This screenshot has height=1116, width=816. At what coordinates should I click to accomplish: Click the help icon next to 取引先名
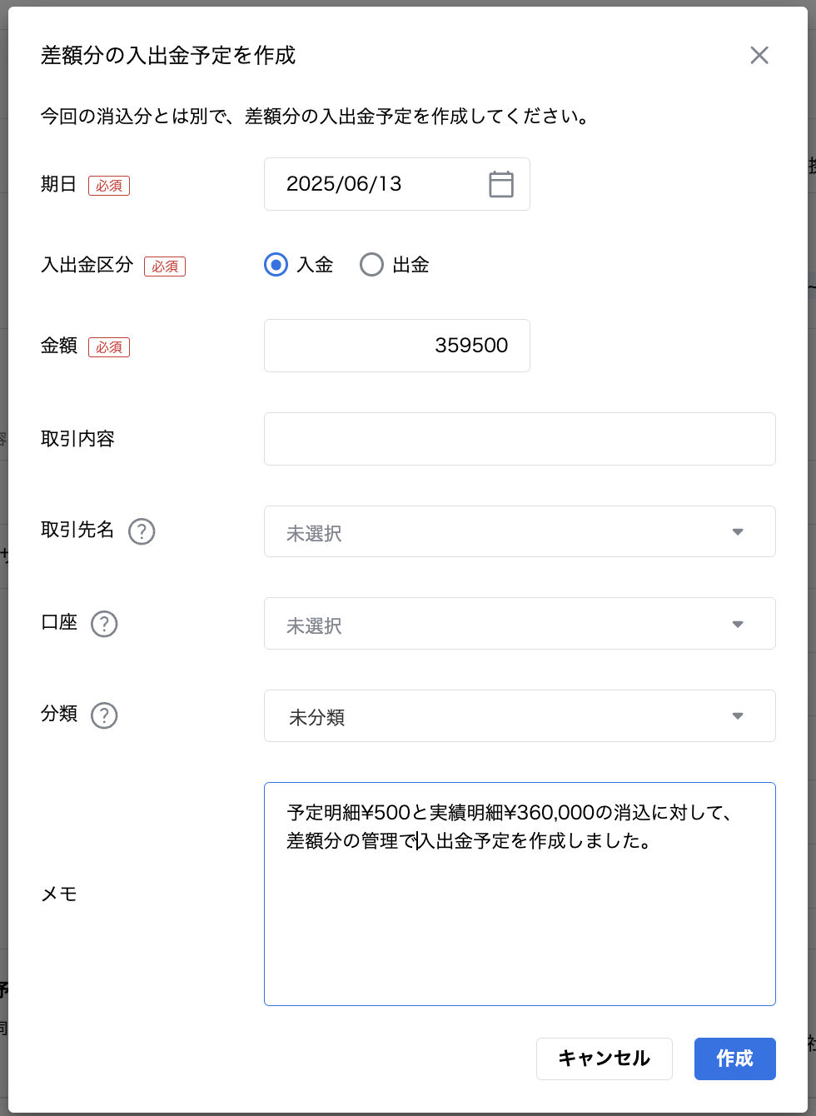142,531
